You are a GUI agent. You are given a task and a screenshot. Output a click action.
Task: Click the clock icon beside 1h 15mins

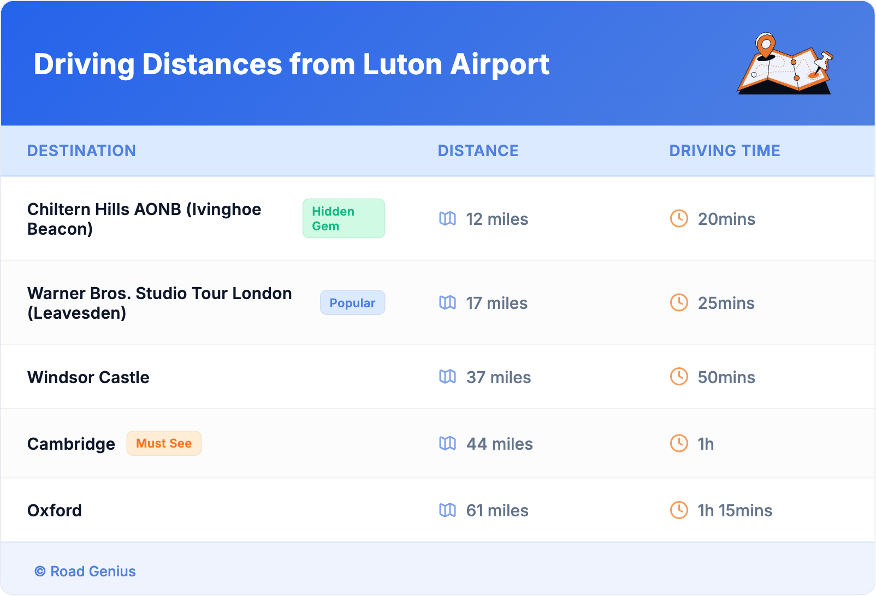679,510
